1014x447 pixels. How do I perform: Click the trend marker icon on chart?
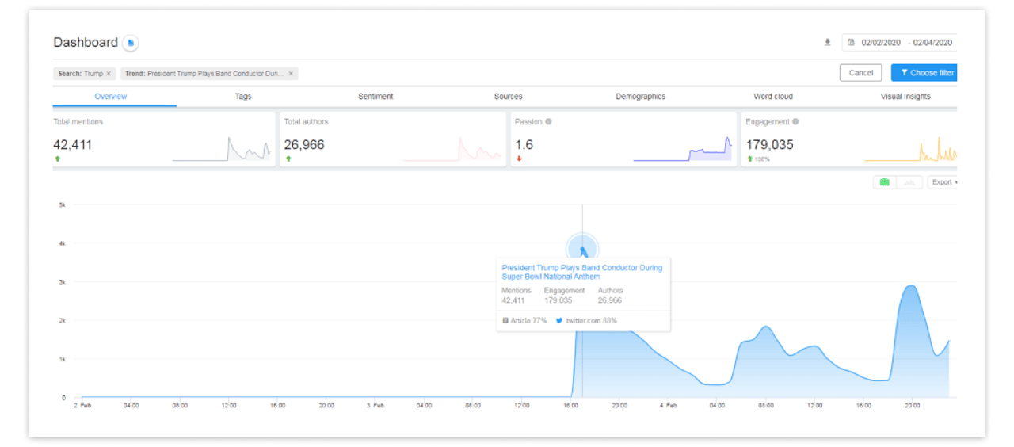click(x=583, y=250)
